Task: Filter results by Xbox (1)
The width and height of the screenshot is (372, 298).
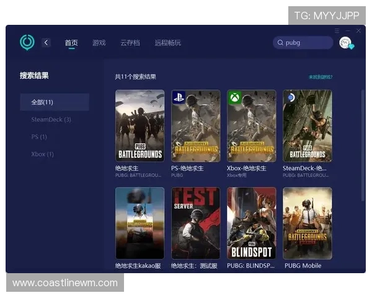Action: tap(42, 154)
